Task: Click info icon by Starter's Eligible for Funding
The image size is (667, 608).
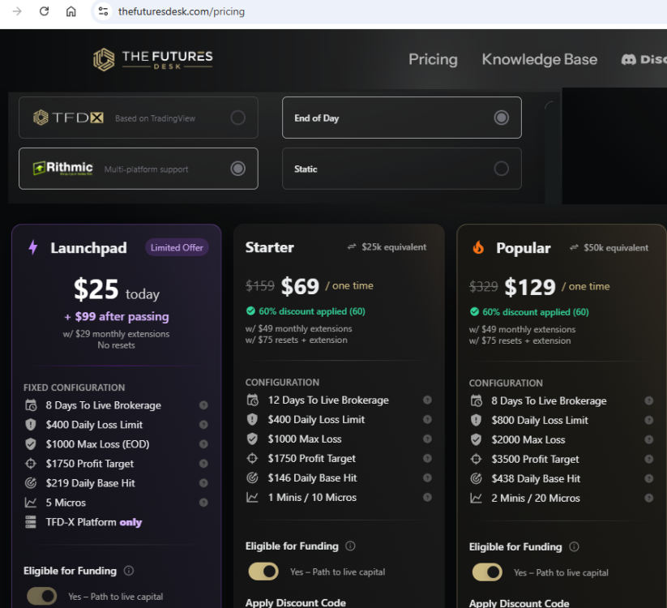Action: 350,546
